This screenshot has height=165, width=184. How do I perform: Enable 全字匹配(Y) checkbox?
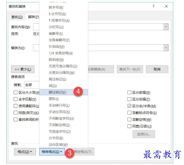point(15,99)
